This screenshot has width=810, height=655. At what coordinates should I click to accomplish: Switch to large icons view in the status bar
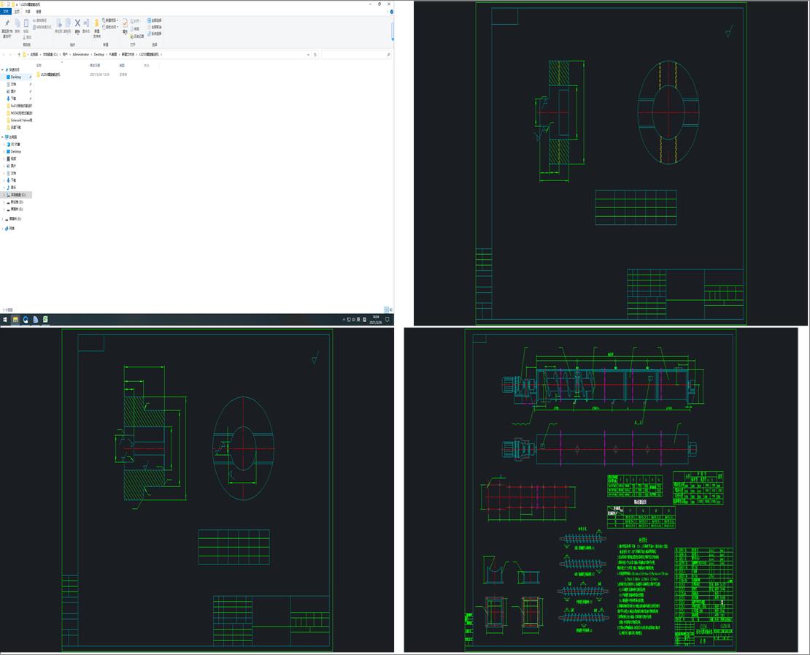[391, 310]
